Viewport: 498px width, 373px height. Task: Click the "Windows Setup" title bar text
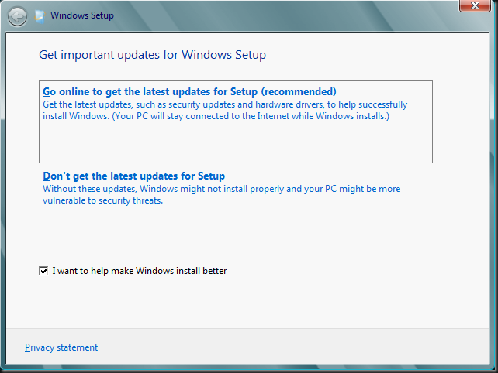click(82, 15)
